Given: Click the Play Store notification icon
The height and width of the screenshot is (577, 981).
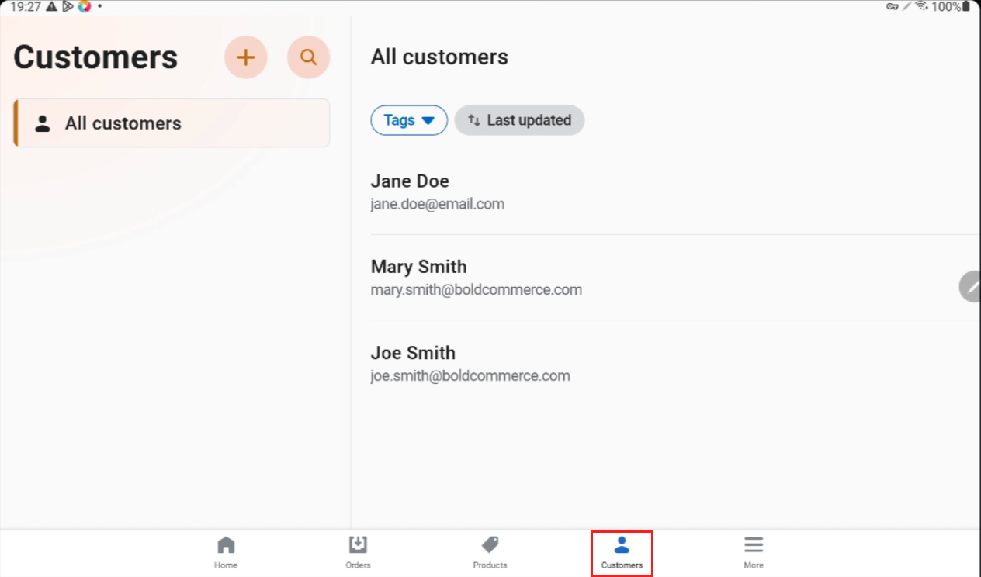Looking at the screenshot, I should (x=68, y=6).
